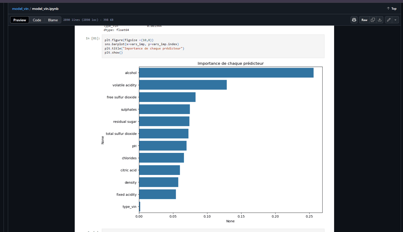Click the tiny type_vin bar
Viewport: 403px width, 232px height.
click(140, 207)
